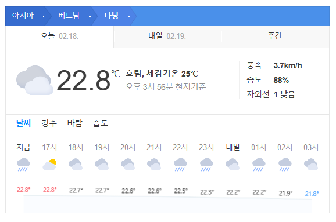Select the 날씨 sub-tab
336x222 pixels.
24,123
